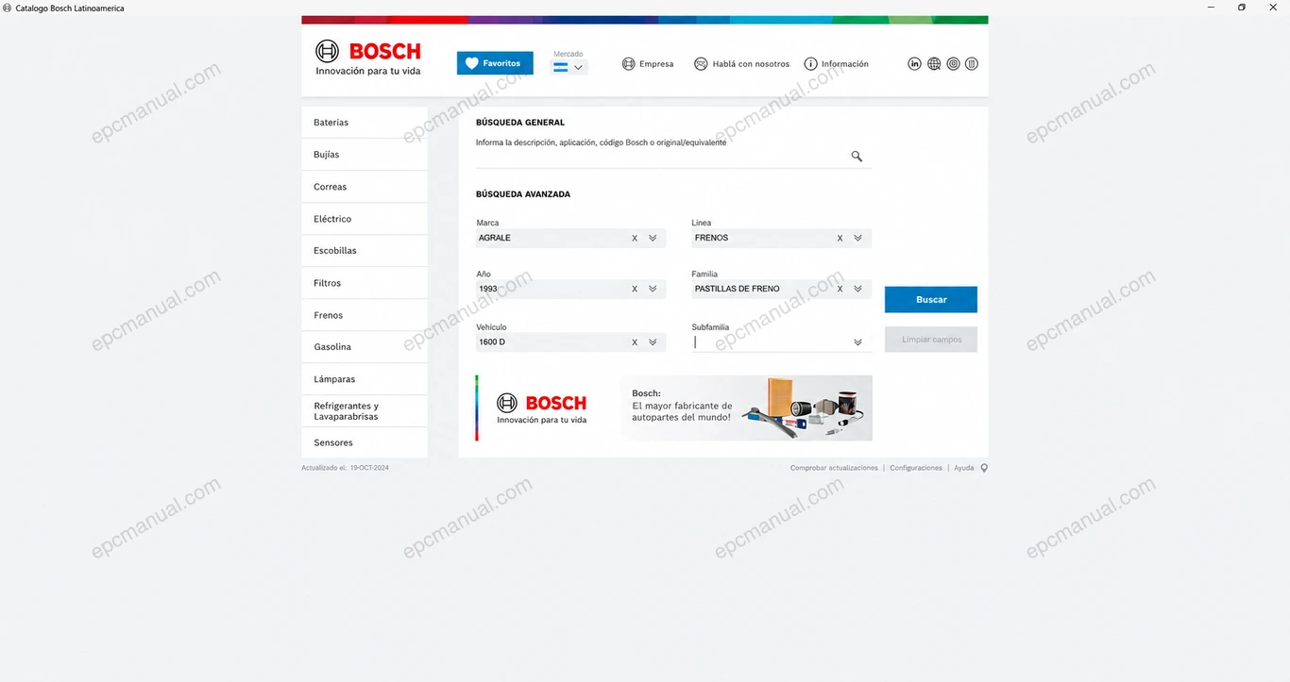Click the Limpiar campos button
The width and height of the screenshot is (1290, 682).
coord(931,340)
